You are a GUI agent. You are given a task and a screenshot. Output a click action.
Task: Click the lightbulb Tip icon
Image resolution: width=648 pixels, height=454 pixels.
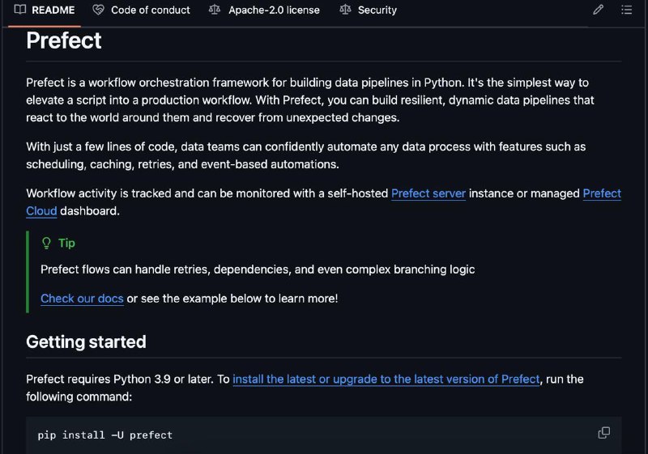pos(46,243)
